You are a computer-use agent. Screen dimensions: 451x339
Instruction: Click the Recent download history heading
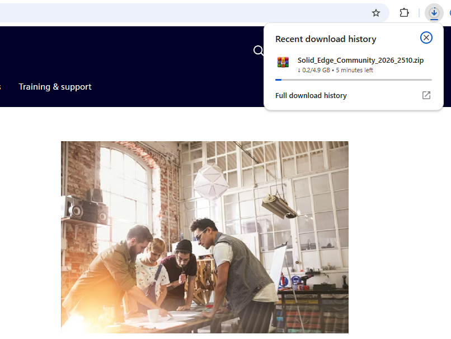coord(326,39)
